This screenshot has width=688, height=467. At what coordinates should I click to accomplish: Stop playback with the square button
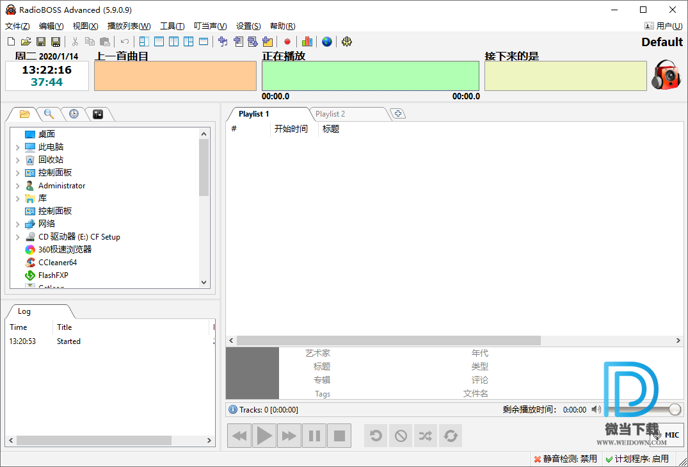click(x=339, y=436)
